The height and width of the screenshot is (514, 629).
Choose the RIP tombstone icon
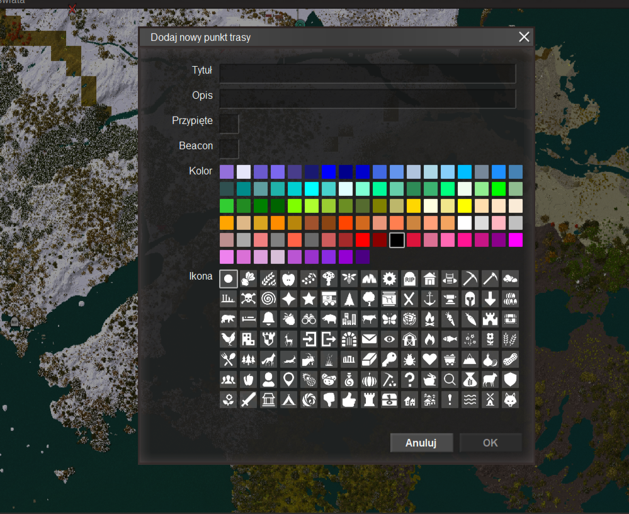409,278
